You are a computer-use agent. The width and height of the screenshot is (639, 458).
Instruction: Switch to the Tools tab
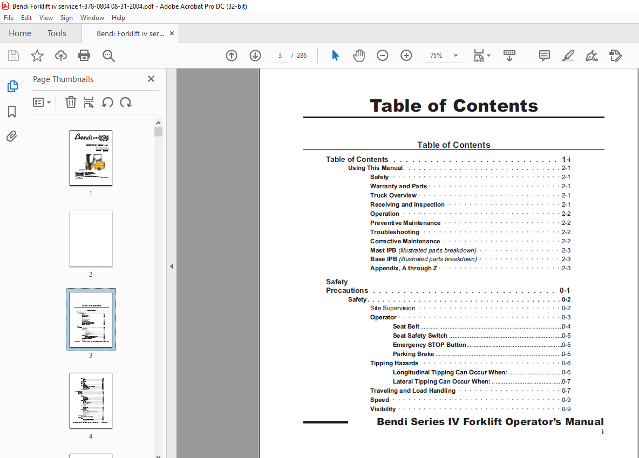click(57, 33)
